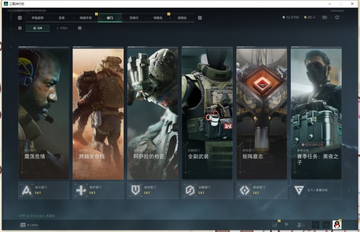The height and width of the screenshot is (232, 360).
Task: Open the mail envelope icon
Action: click(x=325, y=17)
